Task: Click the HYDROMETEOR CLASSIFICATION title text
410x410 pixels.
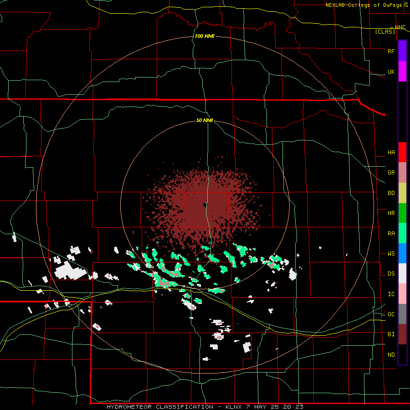Action: tap(160, 407)
